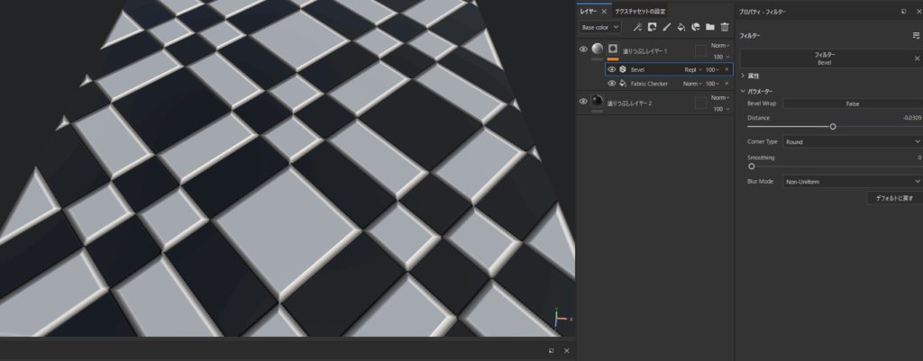Create a new layer folder
Viewport: 923px width, 361px height.
710,27
